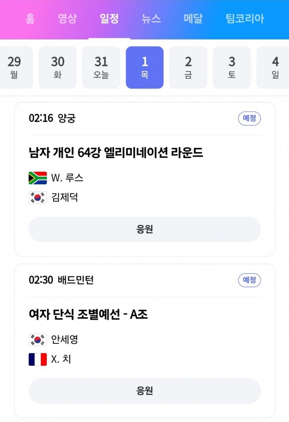Select date 3 토
This screenshot has width=289, height=422.
point(232,68)
